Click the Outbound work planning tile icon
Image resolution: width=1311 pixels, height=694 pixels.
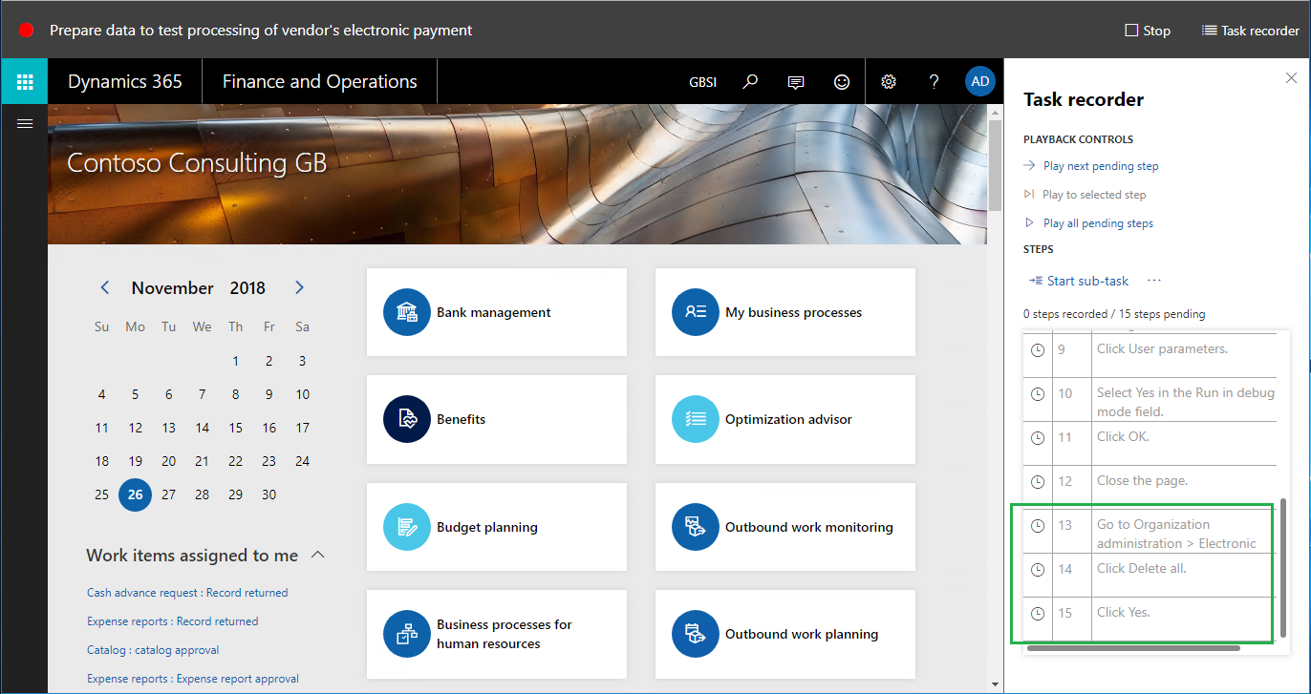pyautogui.click(x=696, y=634)
